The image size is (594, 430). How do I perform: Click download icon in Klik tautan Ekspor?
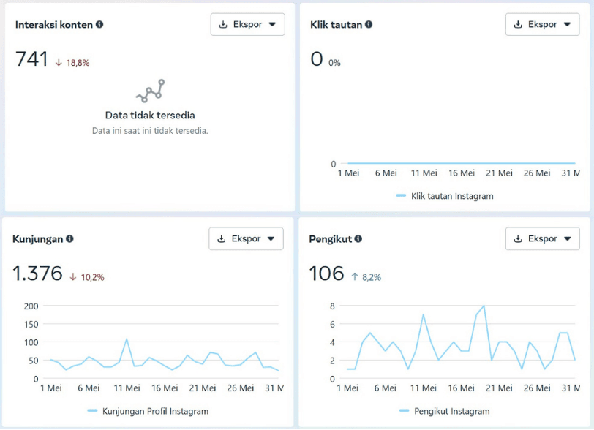tap(518, 24)
